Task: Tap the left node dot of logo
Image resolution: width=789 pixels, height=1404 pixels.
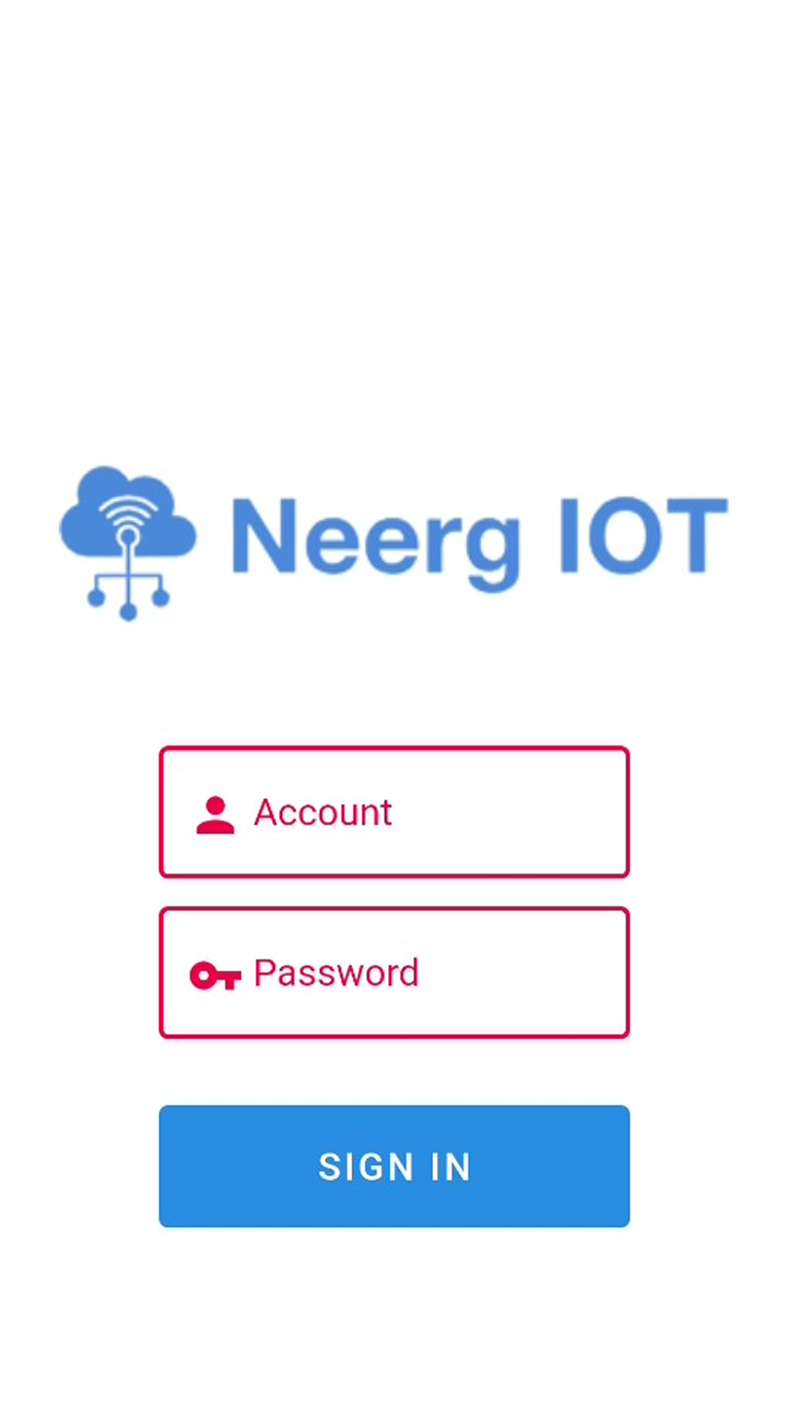Action: point(96,598)
